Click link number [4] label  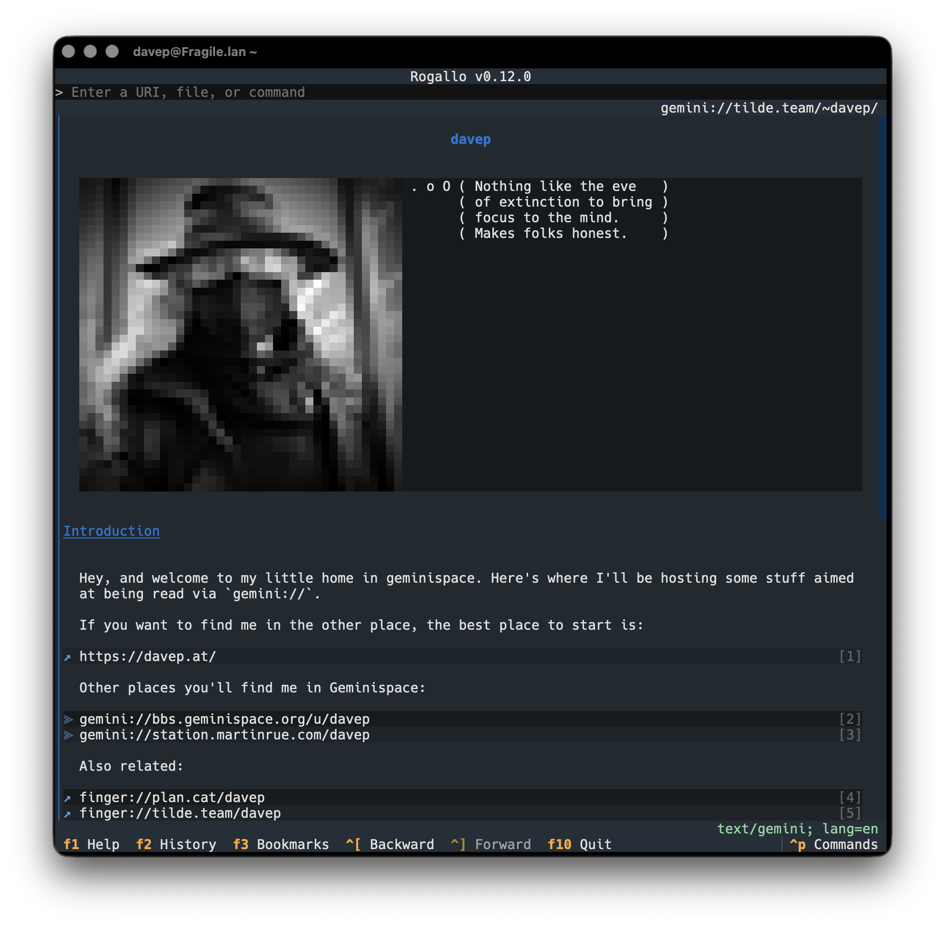tap(850, 797)
